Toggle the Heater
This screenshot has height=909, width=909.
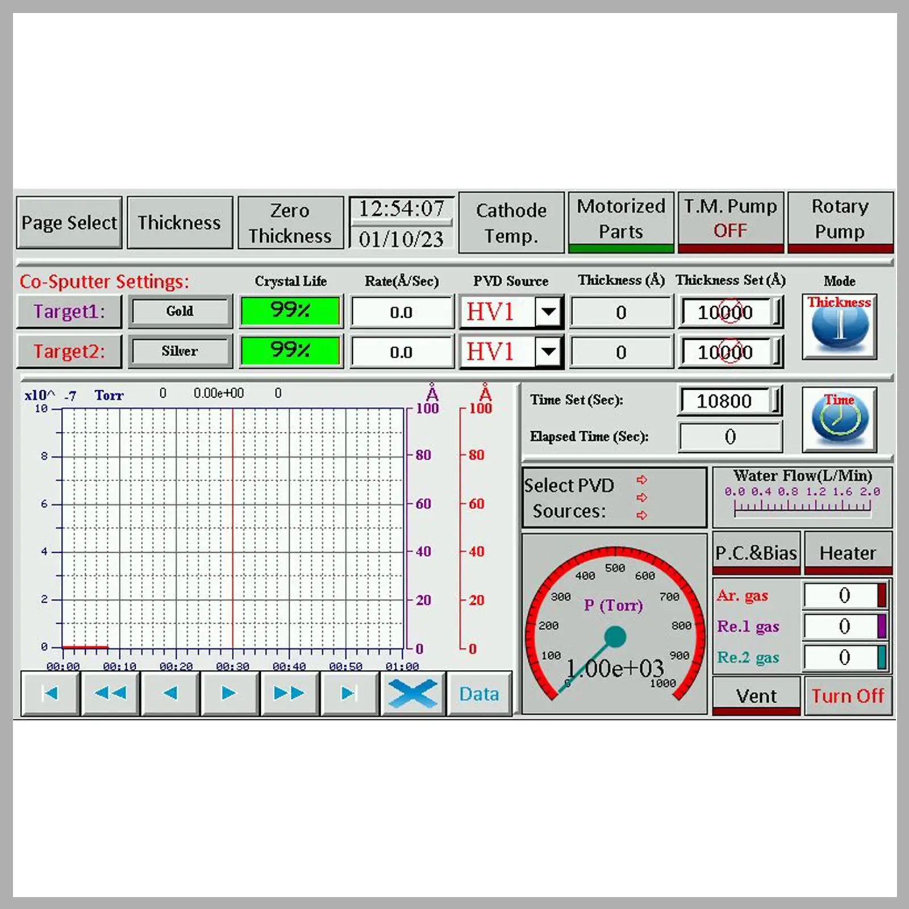coord(848,553)
